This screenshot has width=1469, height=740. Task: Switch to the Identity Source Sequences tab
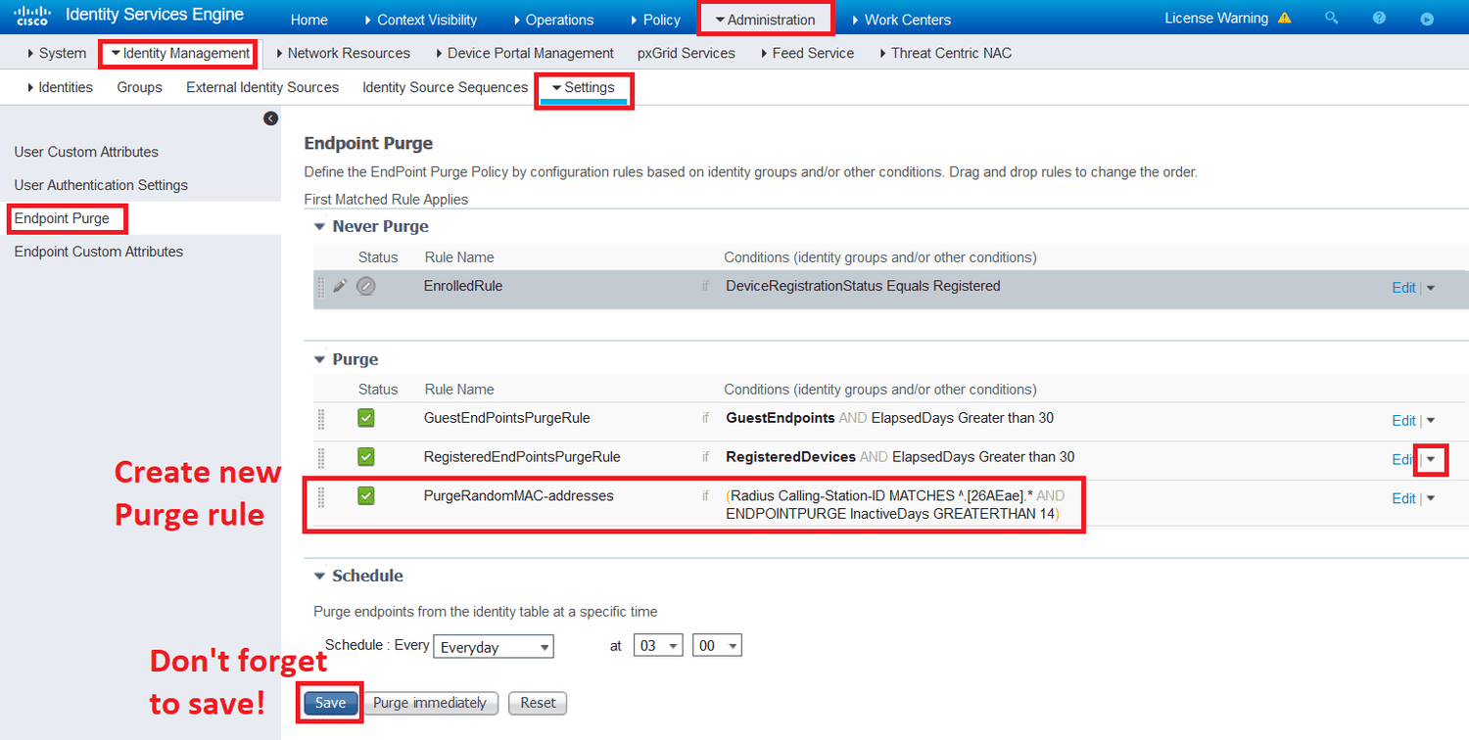coord(445,87)
